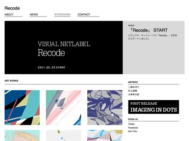Image resolution: width=189 pixels, height=141 pixels.
Task: Open the mint and beige artwork thumbnail
Action: 22,135
